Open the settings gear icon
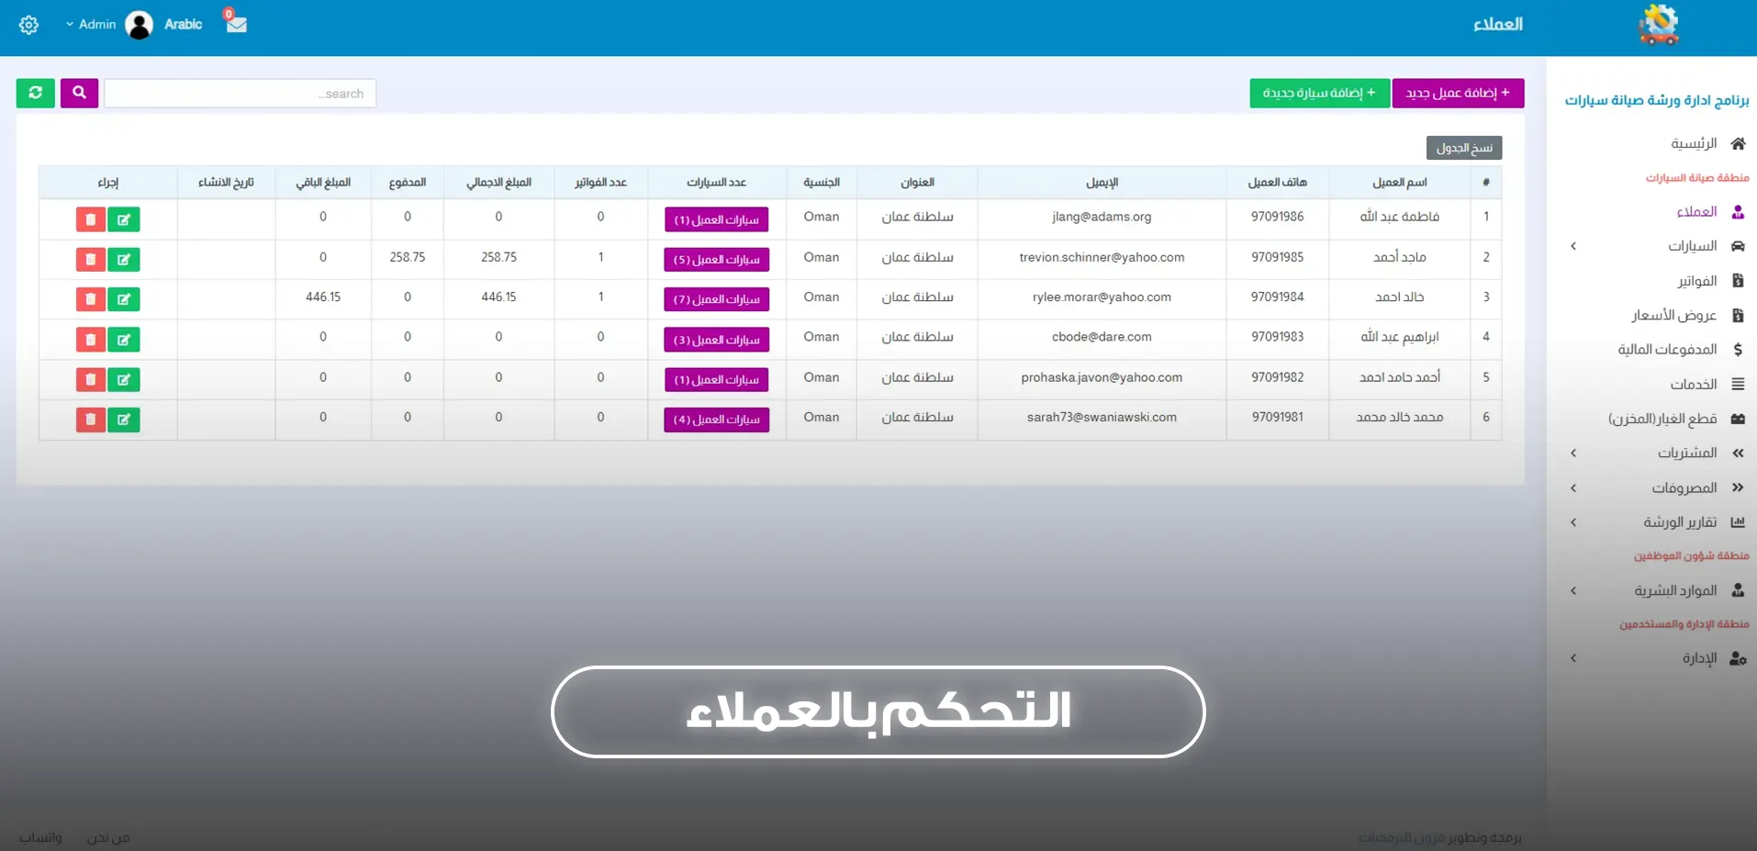The width and height of the screenshot is (1757, 851). [x=28, y=25]
